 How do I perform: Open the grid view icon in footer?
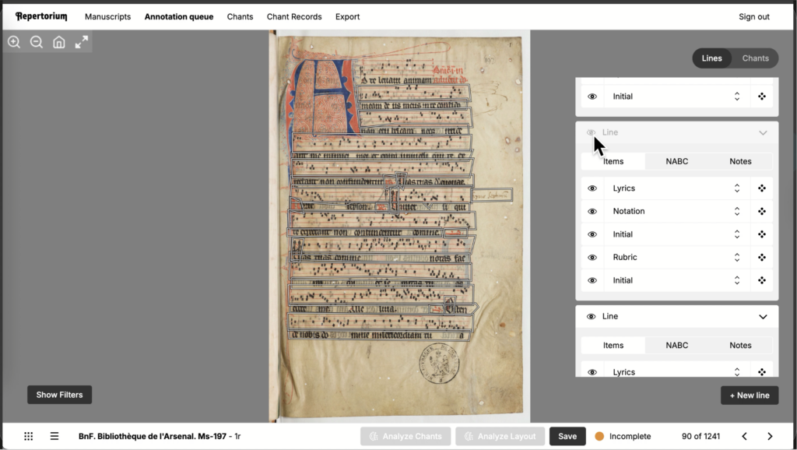[29, 437]
